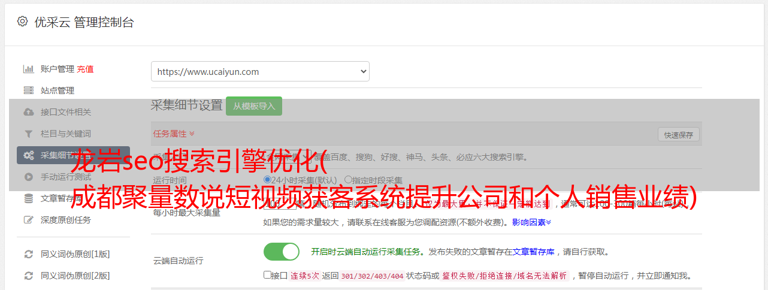Click the refresh icon for 同义词伪原创[2版]
The width and height of the screenshot is (768, 290).
(28, 276)
